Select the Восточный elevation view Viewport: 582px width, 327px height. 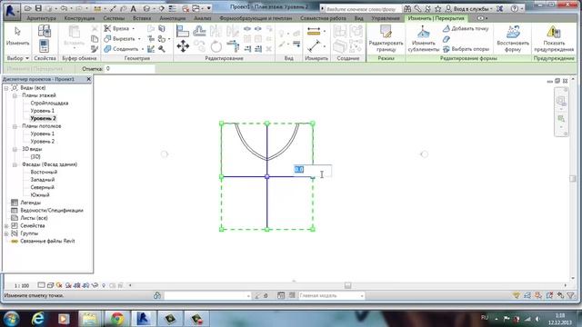coord(44,172)
